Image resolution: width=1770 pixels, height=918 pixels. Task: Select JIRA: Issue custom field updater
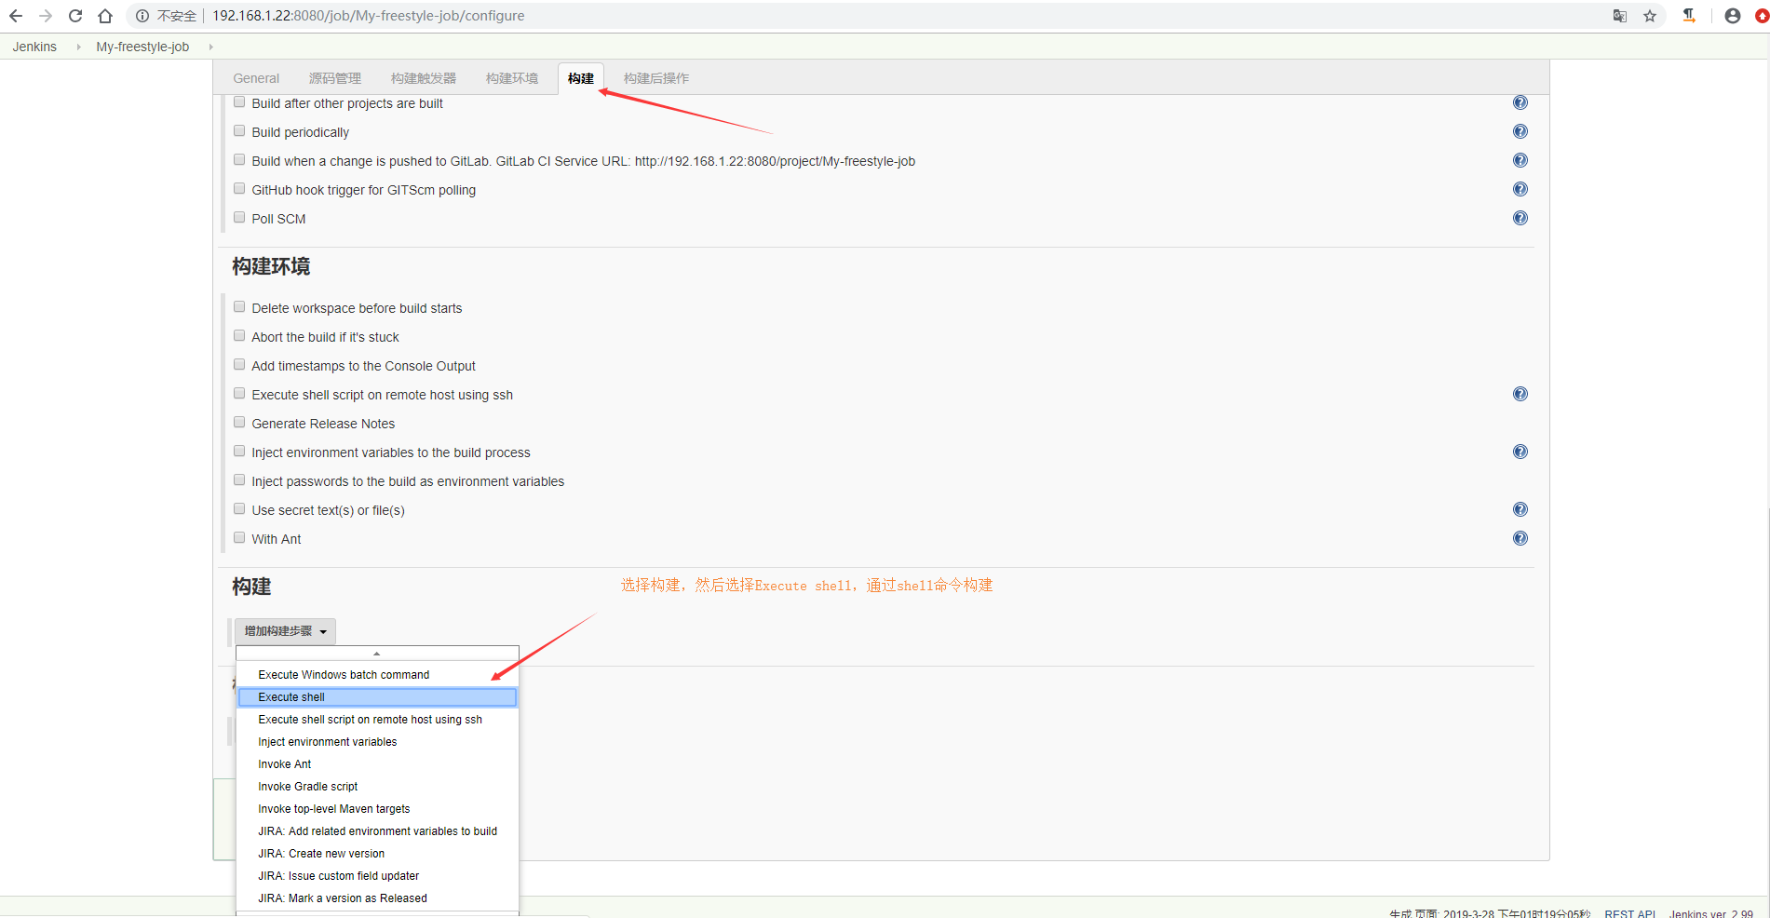pos(377,876)
